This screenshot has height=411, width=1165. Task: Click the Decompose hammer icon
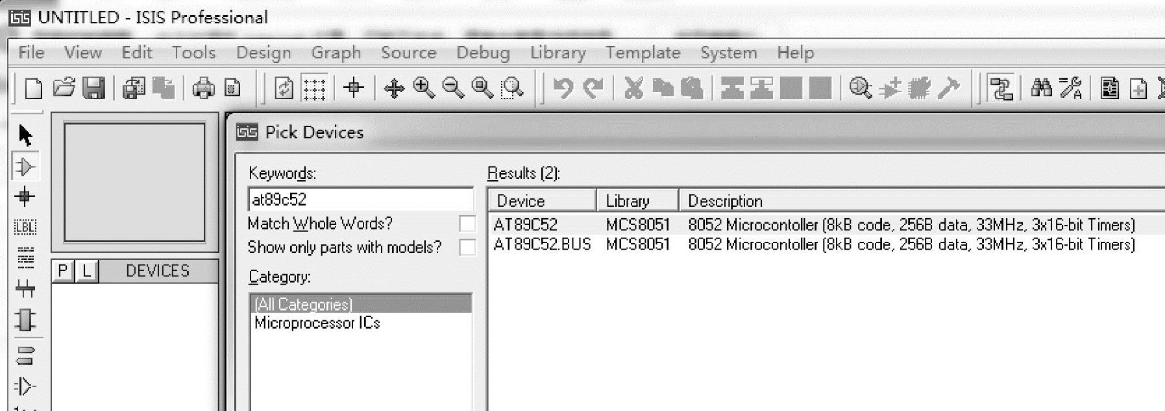coord(949,88)
